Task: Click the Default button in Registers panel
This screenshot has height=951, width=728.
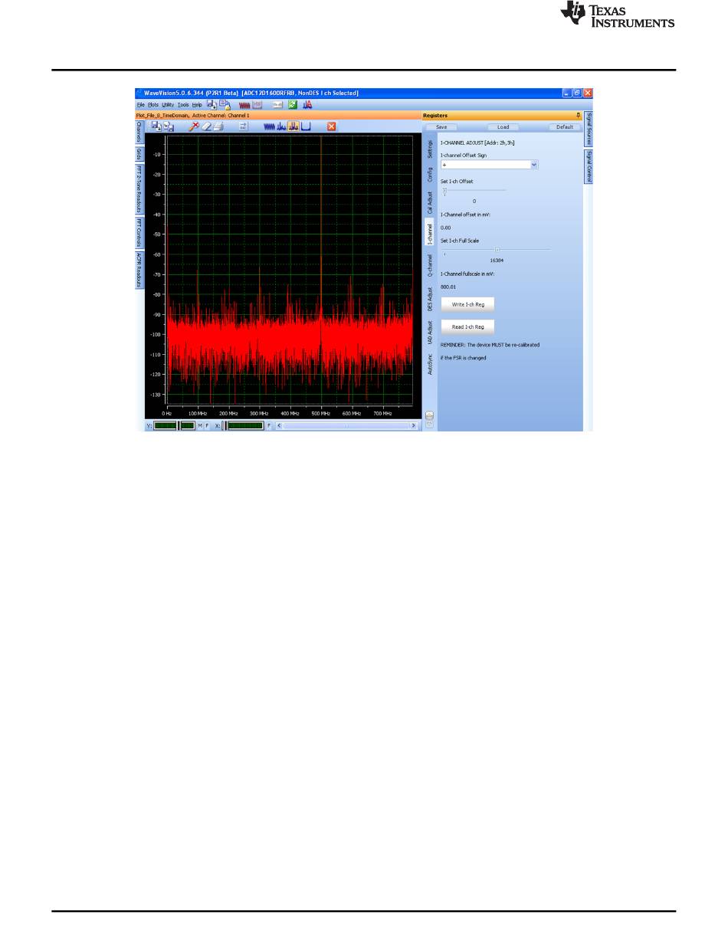Action: pyautogui.click(x=565, y=127)
